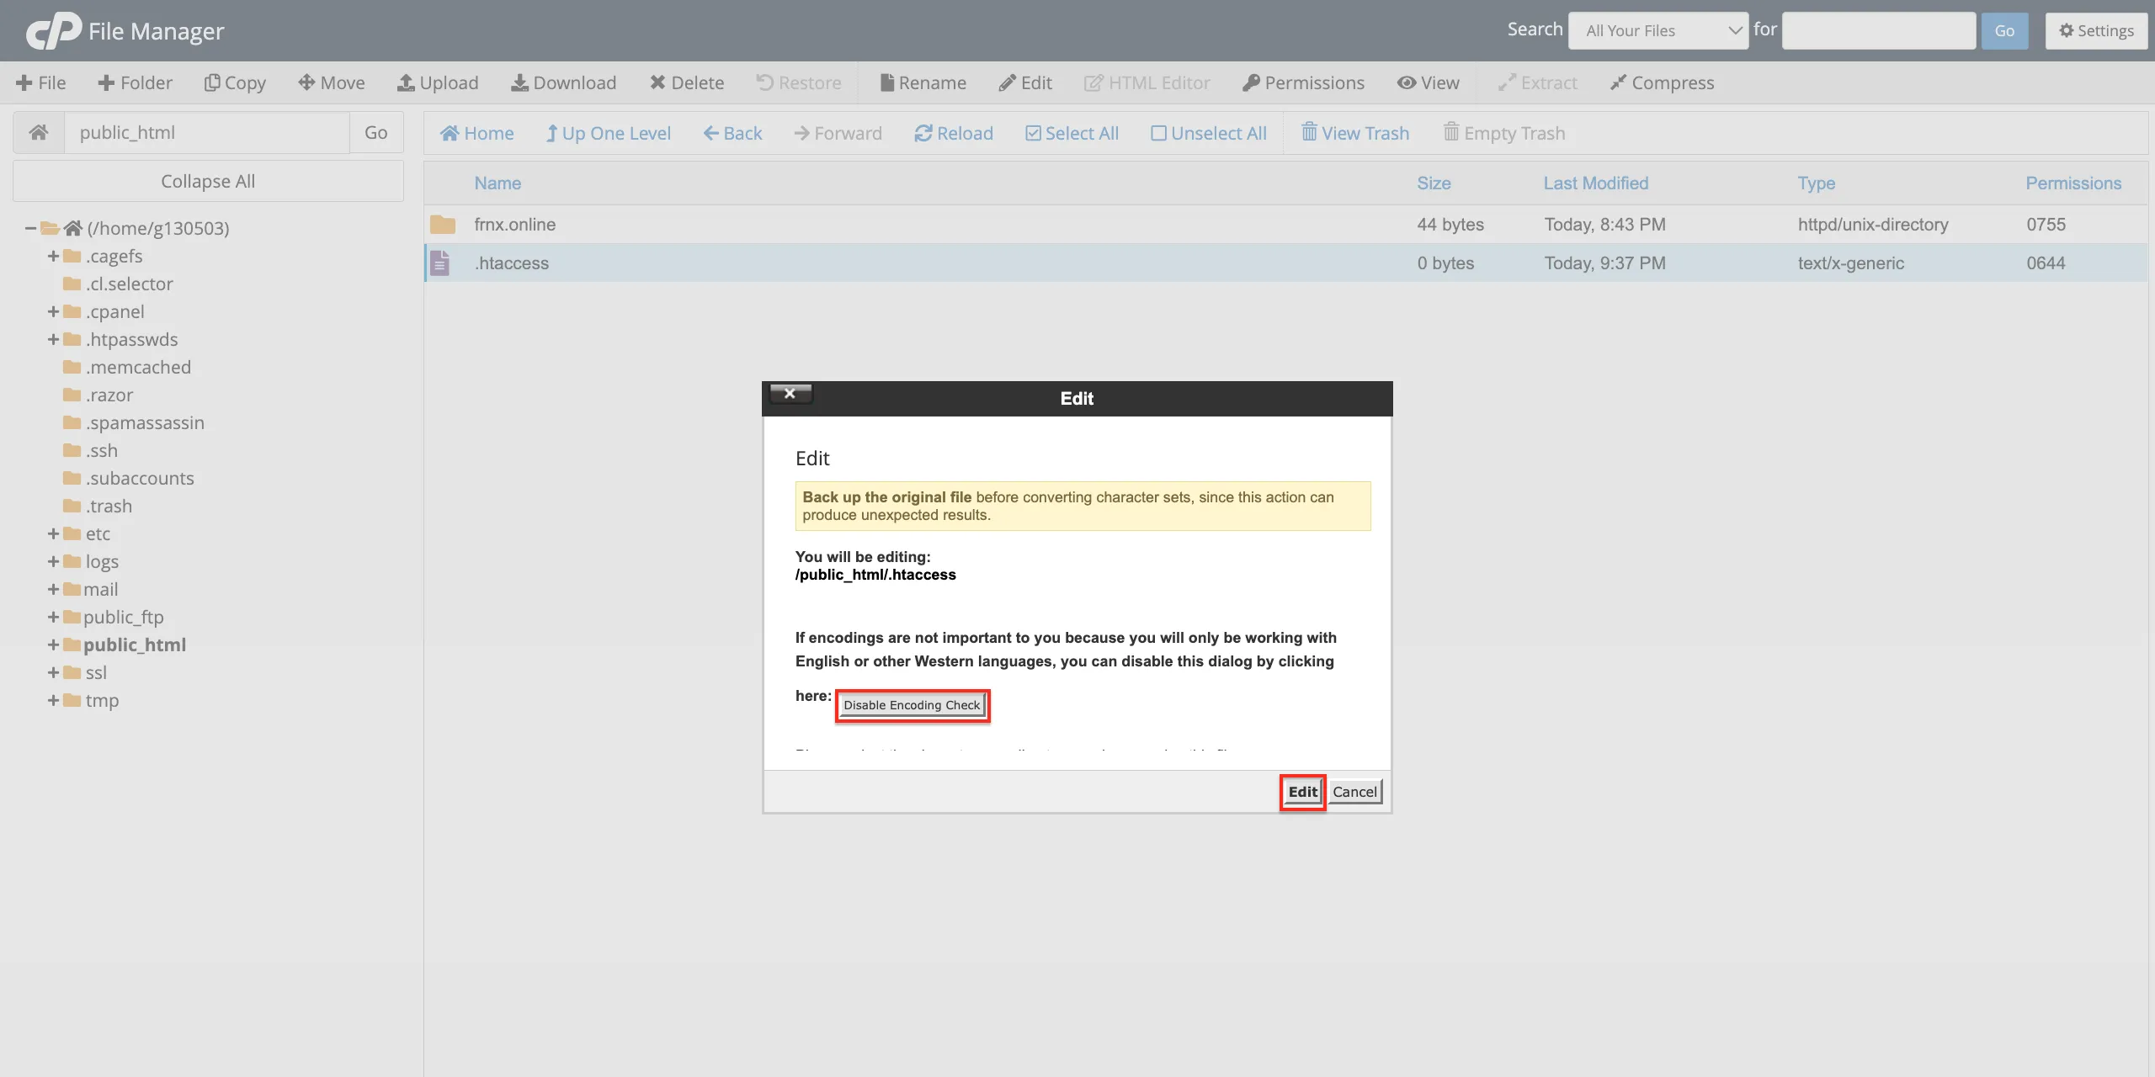
Task: Open the All Your Files search dropdown
Action: 1658,31
